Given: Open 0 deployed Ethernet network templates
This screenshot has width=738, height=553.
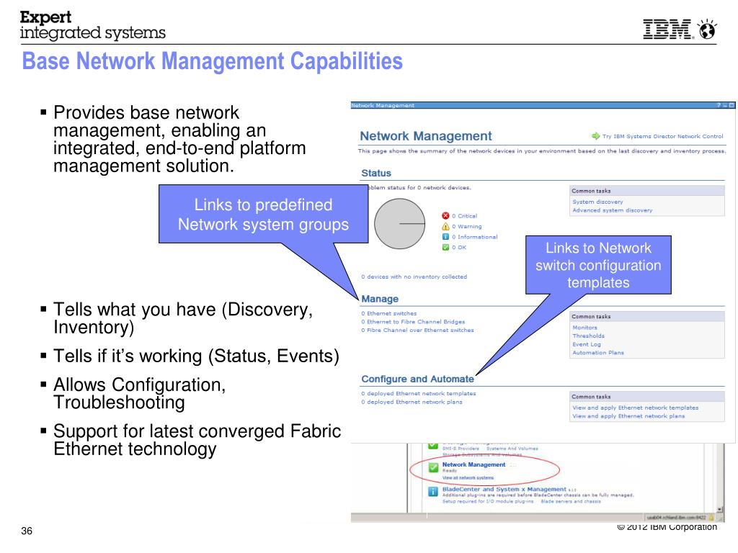Looking at the screenshot, I should (x=419, y=394).
